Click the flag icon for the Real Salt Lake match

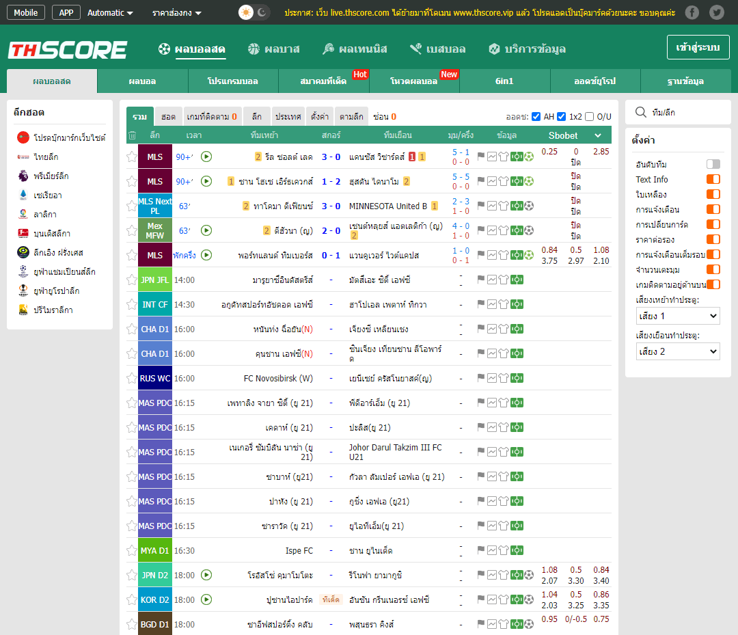480,157
